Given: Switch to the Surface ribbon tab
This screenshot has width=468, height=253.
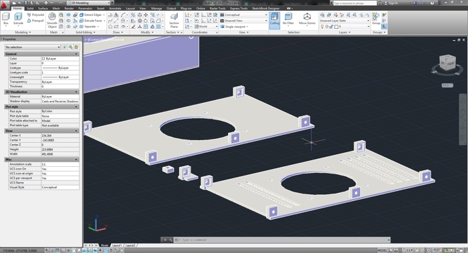Looking at the screenshot, I should point(43,8).
